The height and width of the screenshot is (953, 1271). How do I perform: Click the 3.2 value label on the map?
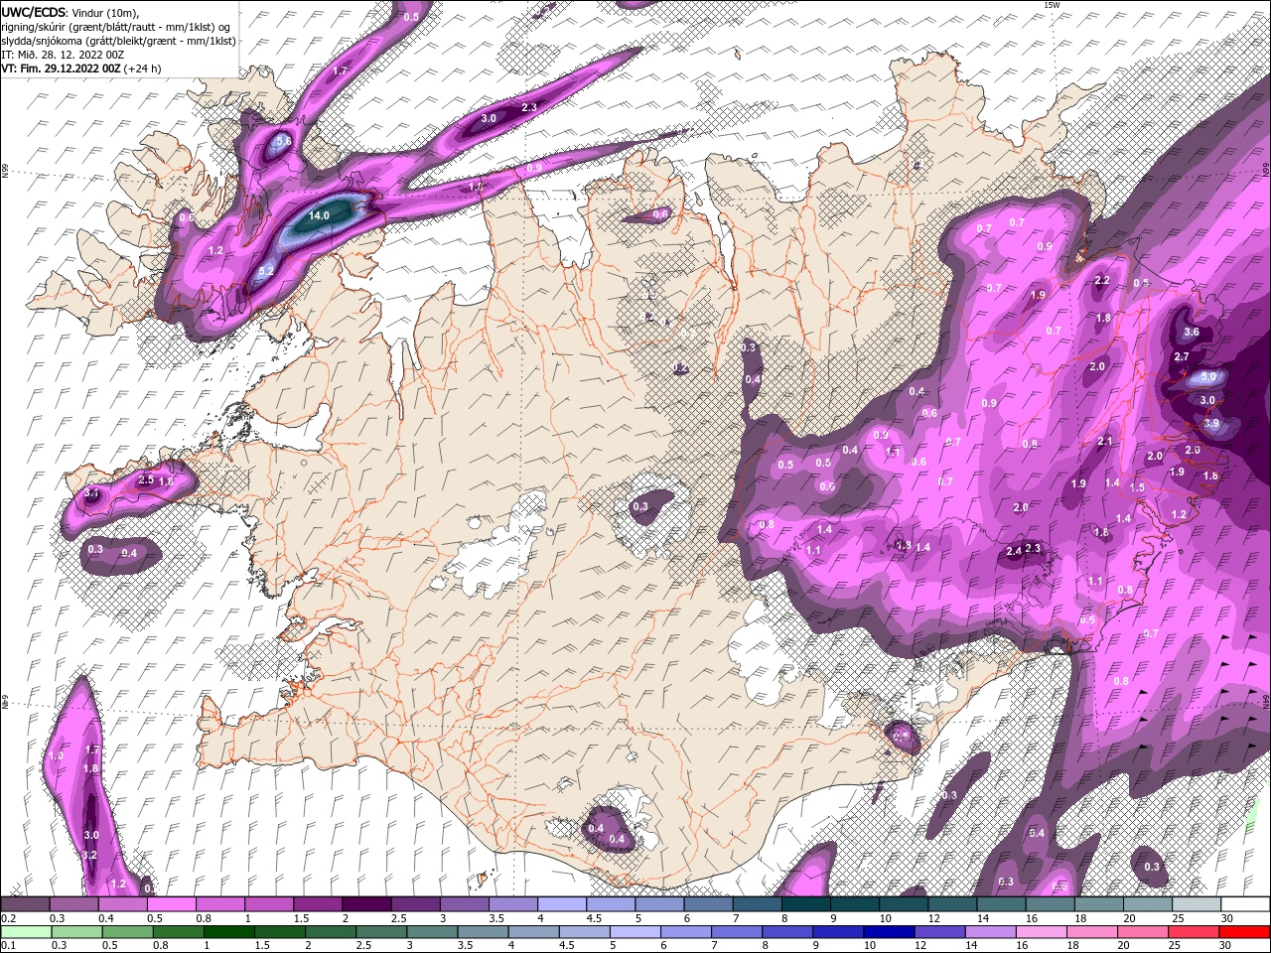pyautogui.click(x=88, y=856)
